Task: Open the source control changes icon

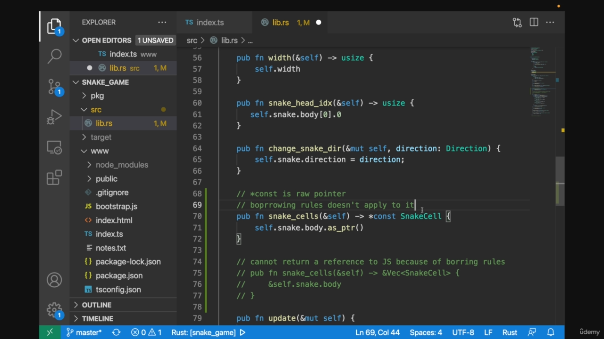Action: (x=517, y=22)
